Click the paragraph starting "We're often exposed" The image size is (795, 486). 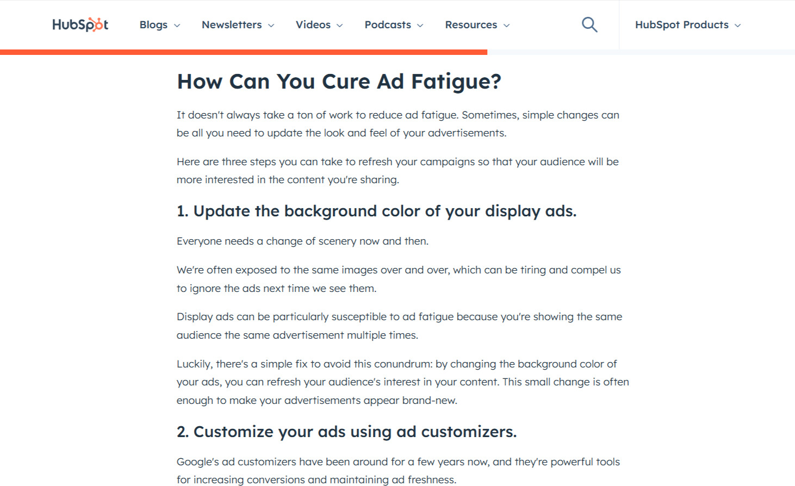click(x=399, y=279)
